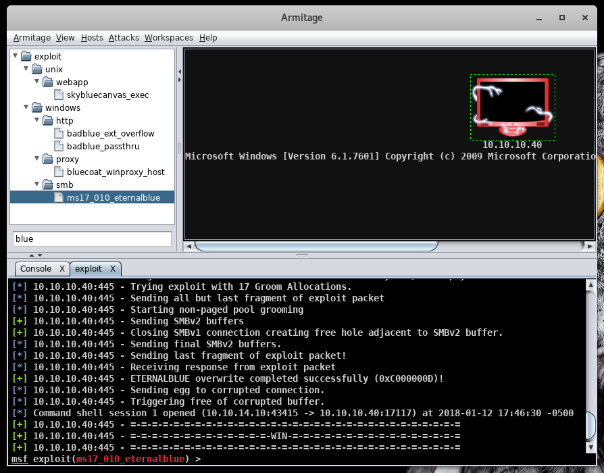Click the console vertical scrollbar thumb

tap(590, 426)
